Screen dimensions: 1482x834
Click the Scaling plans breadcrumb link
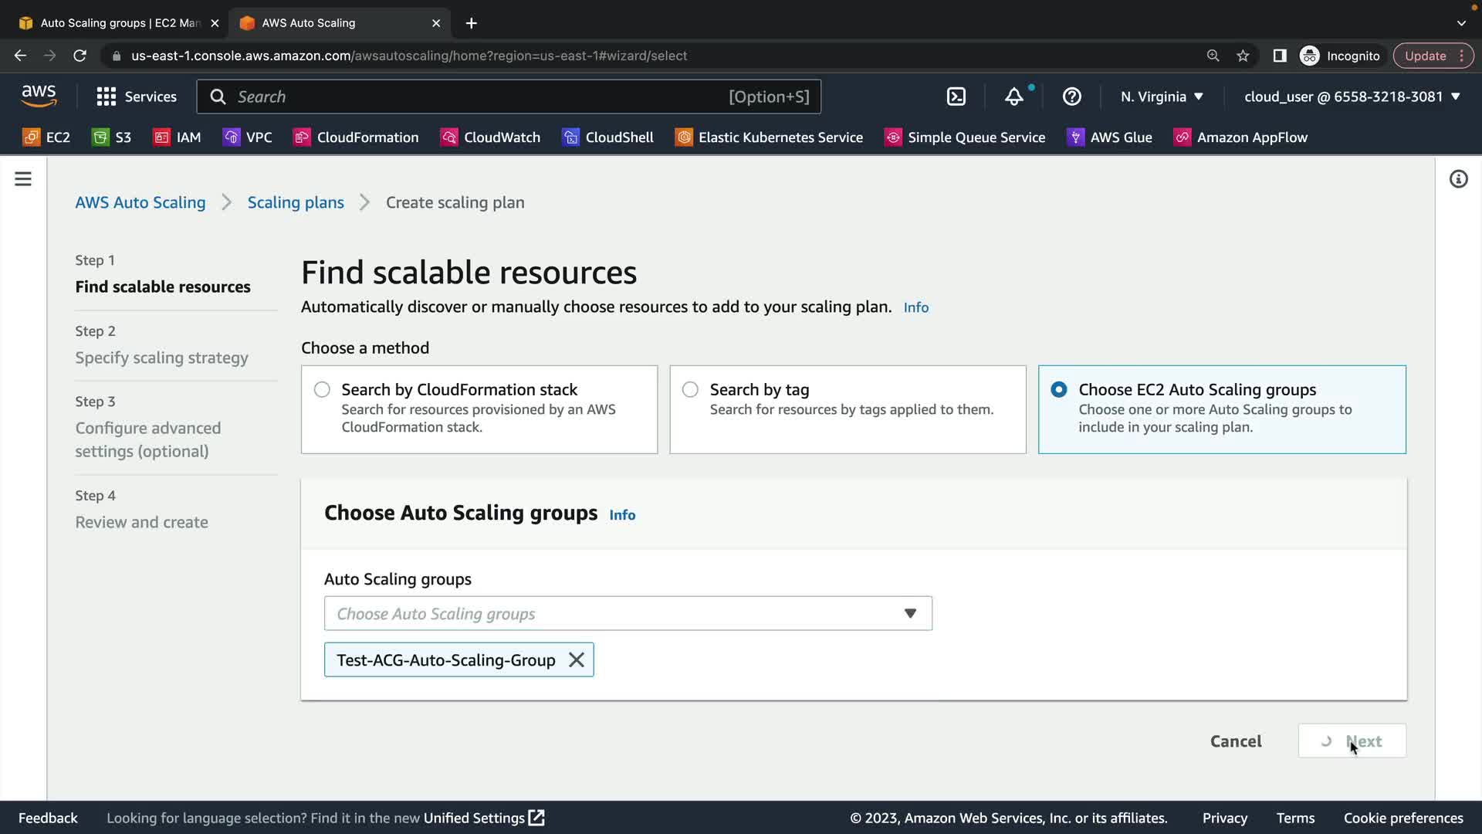pyautogui.click(x=296, y=202)
